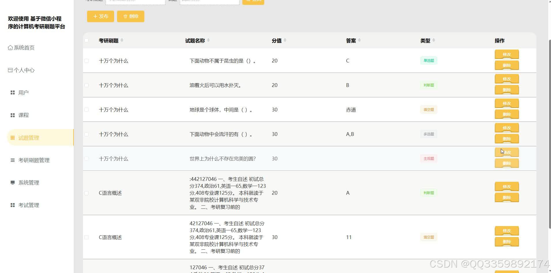Screen dimensions: 551x273
Task: Click 修改 for 下面动物不属于昆虫的是 row
Action: click(507, 54)
